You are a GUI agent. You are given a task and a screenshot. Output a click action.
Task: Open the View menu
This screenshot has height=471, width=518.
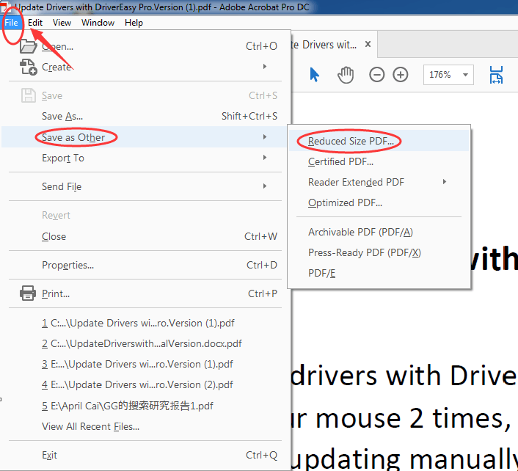tap(62, 23)
